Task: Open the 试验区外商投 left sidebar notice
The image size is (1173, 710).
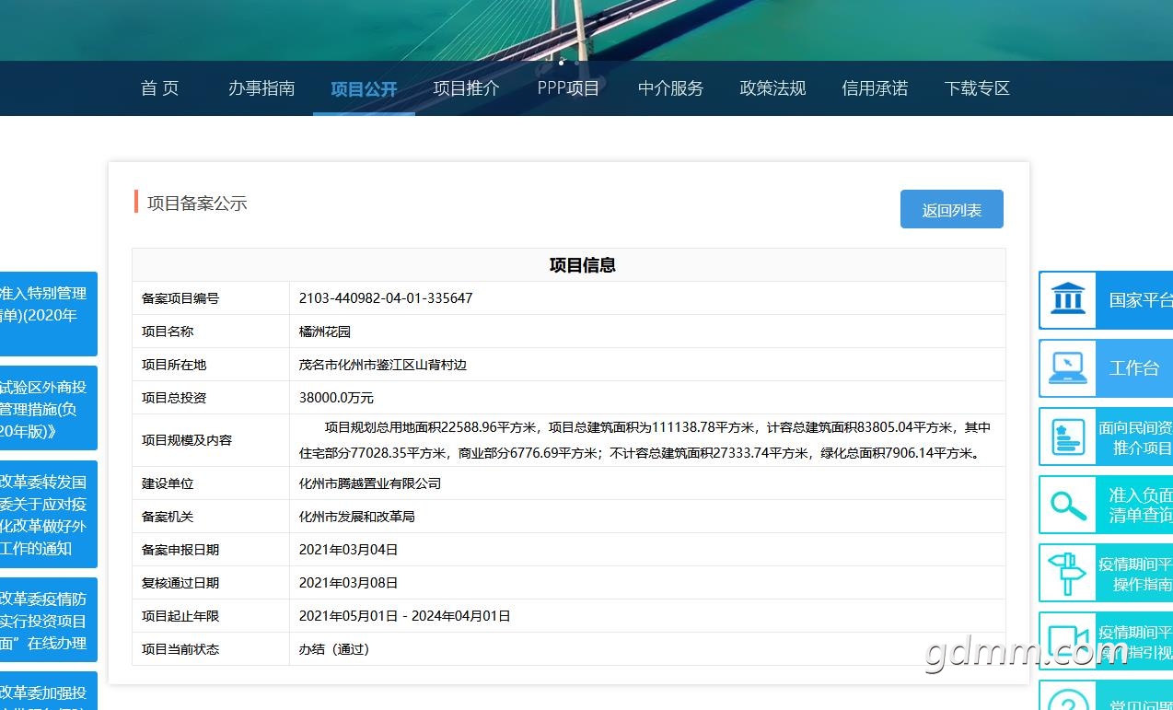Action: click(x=48, y=408)
